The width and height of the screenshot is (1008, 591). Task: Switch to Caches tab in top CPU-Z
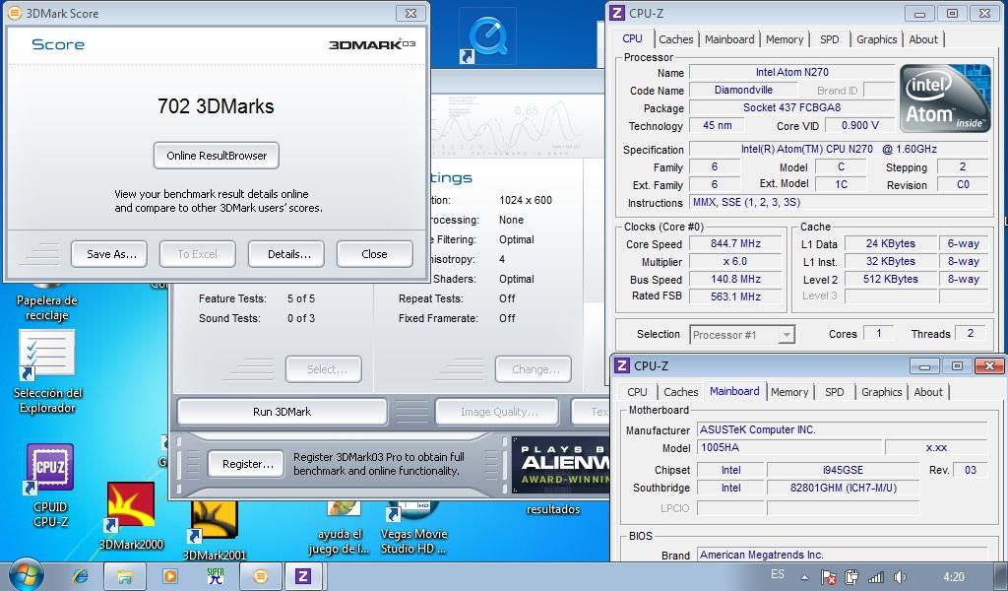[x=675, y=39]
